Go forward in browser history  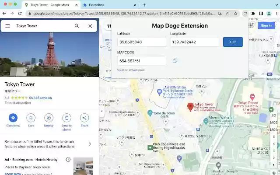12,14
